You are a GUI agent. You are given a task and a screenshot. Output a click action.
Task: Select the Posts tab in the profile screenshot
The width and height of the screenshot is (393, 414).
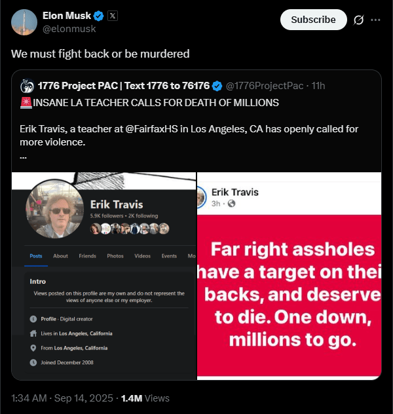(36, 256)
